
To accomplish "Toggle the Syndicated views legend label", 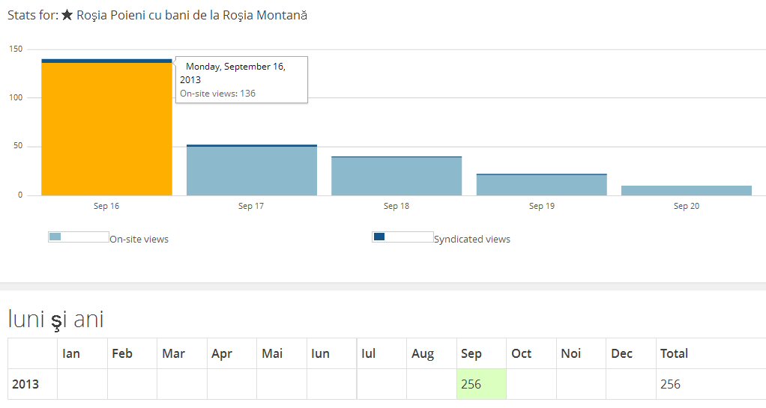I will tap(472, 240).
